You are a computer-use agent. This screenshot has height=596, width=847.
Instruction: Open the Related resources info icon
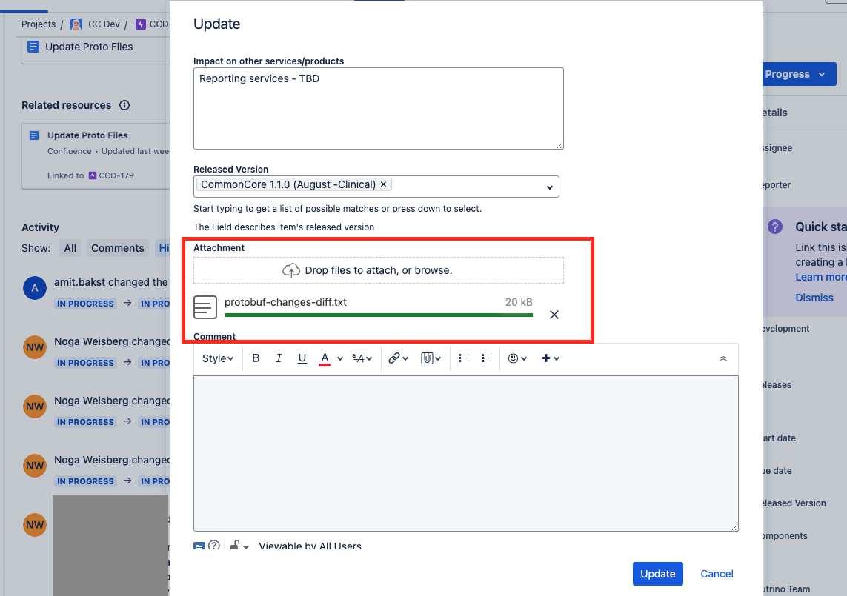(124, 105)
